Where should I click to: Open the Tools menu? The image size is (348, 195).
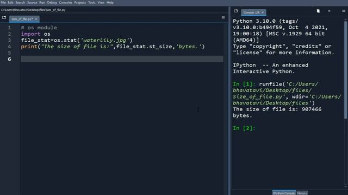92,3
